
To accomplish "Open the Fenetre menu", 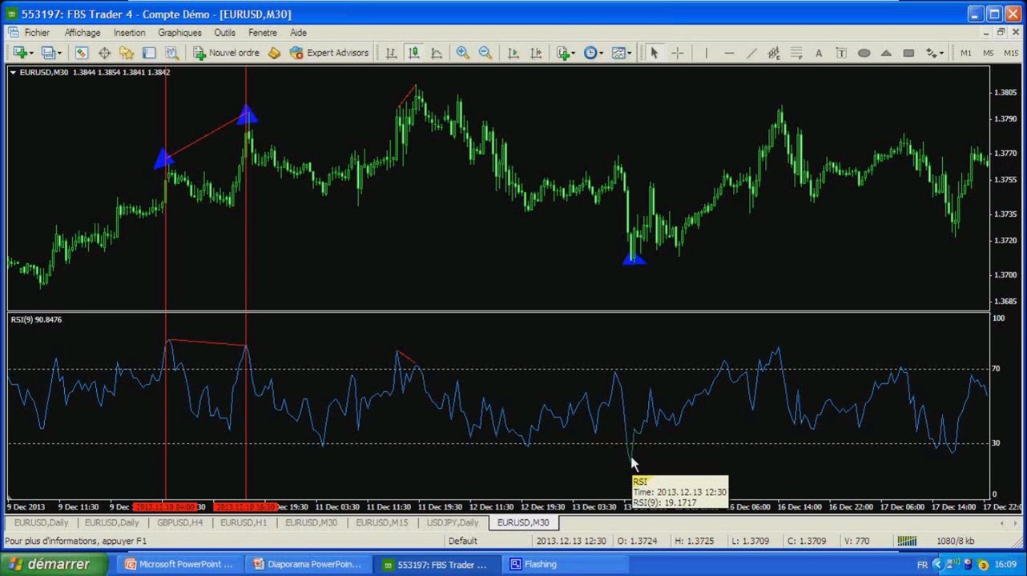I will 262,33.
